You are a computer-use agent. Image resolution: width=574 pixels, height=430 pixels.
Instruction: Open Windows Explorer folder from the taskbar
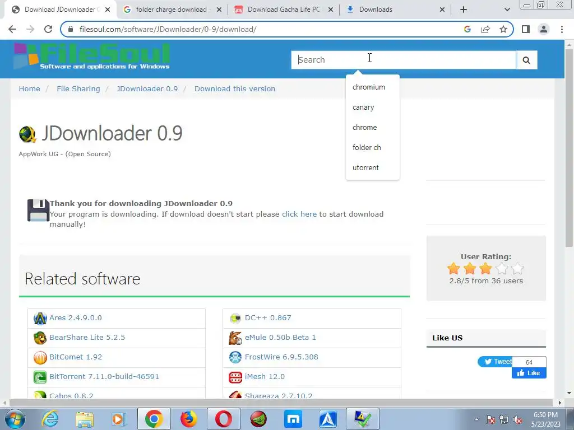[x=85, y=419]
